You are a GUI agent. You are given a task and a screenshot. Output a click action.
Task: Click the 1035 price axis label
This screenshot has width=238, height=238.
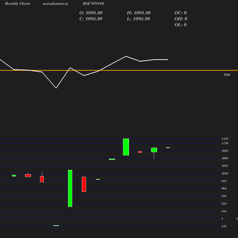click(x=225, y=166)
